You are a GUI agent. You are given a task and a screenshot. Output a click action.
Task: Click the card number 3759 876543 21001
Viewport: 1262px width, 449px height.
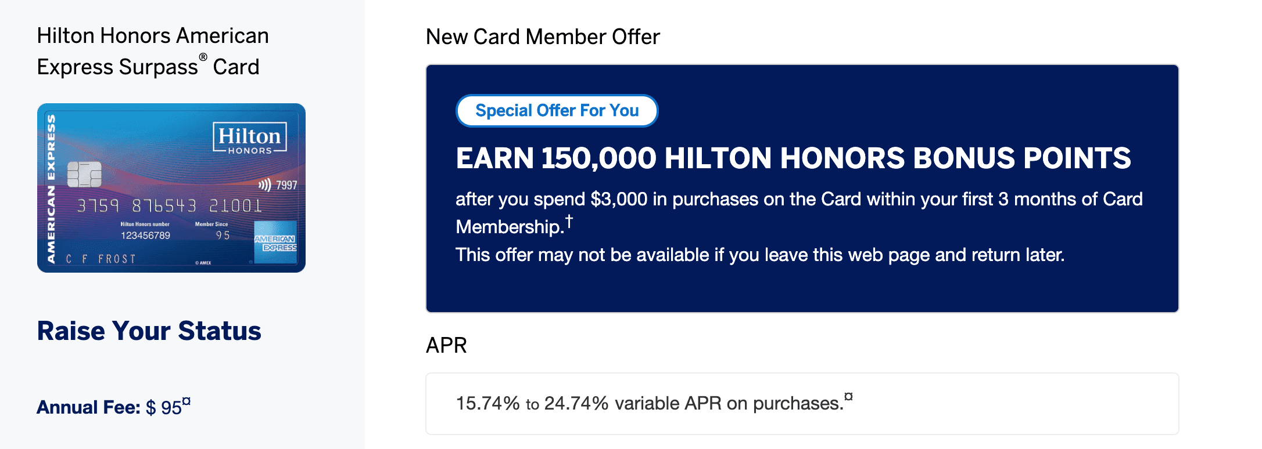(x=170, y=205)
